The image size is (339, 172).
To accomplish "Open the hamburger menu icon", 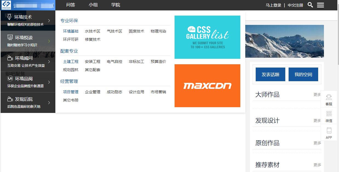I will pyautogui.click(x=320, y=5).
